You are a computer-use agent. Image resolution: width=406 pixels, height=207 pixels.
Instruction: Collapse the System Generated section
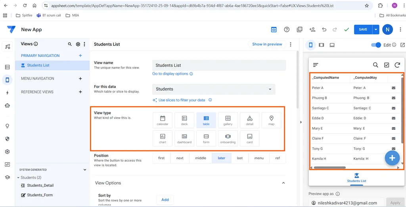pyautogui.click(x=85, y=170)
